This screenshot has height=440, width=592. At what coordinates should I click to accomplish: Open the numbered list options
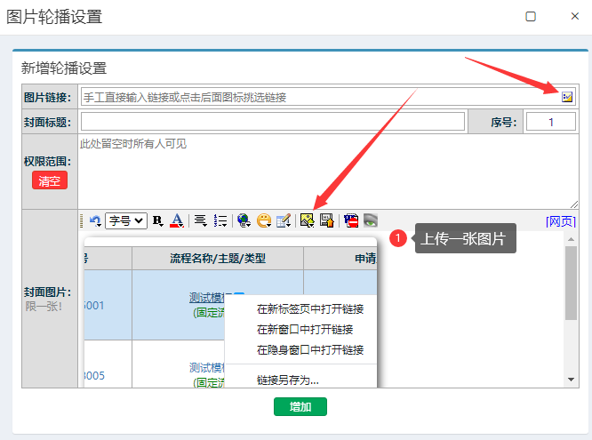coord(220,220)
